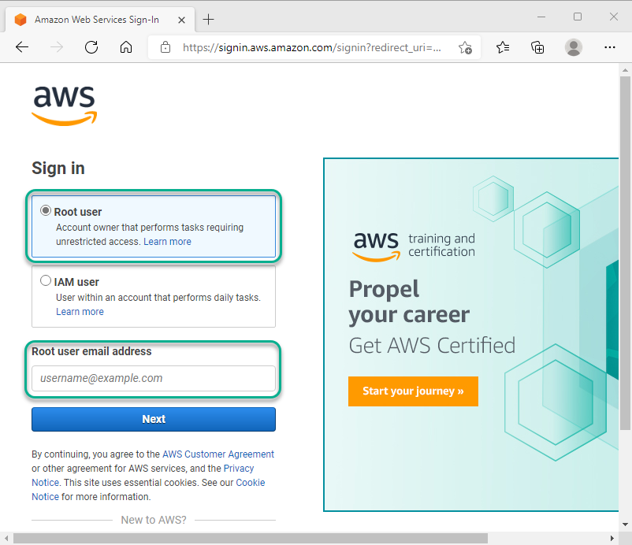Open the Privacy Notice link
The height and width of the screenshot is (545, 632).
click(239, 469)
